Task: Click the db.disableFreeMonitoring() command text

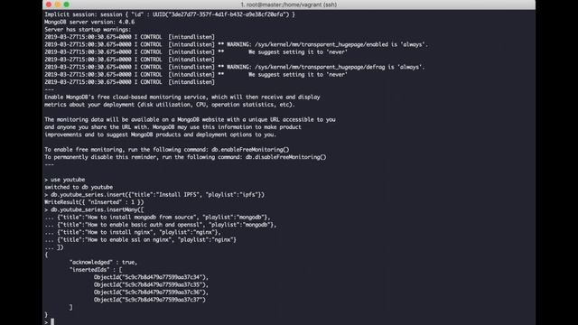Action: coord(285,157)
